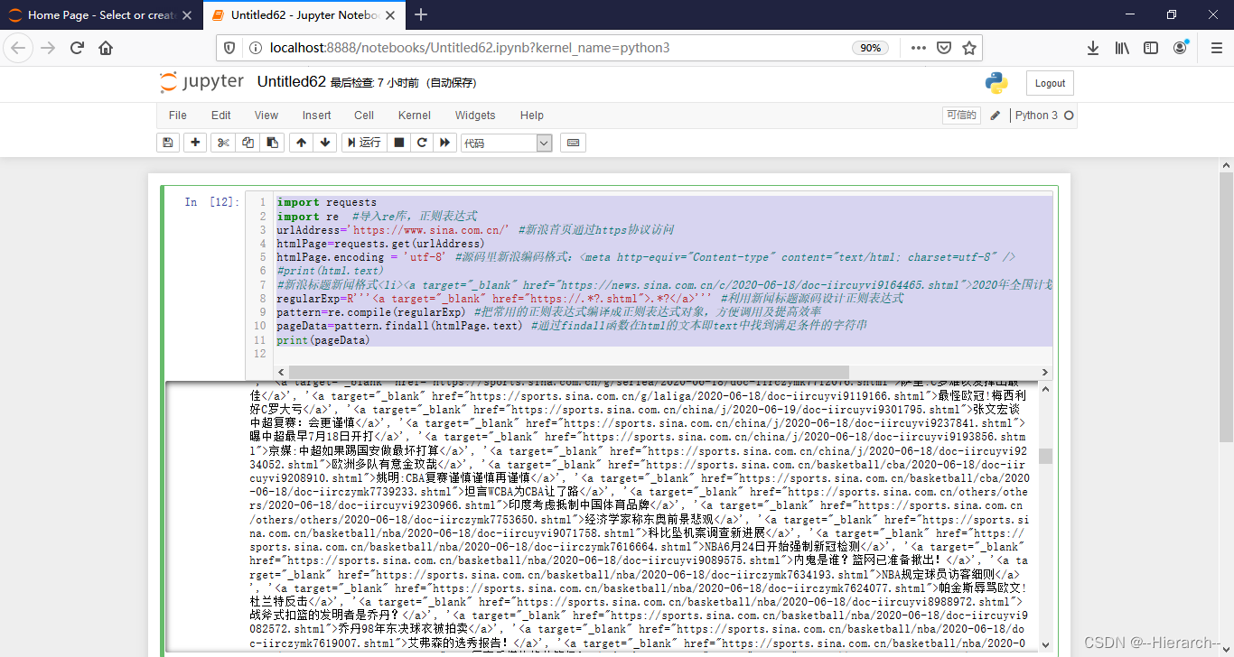Click the Python logo icon
1234x657 pixels.
coord(996,83)
